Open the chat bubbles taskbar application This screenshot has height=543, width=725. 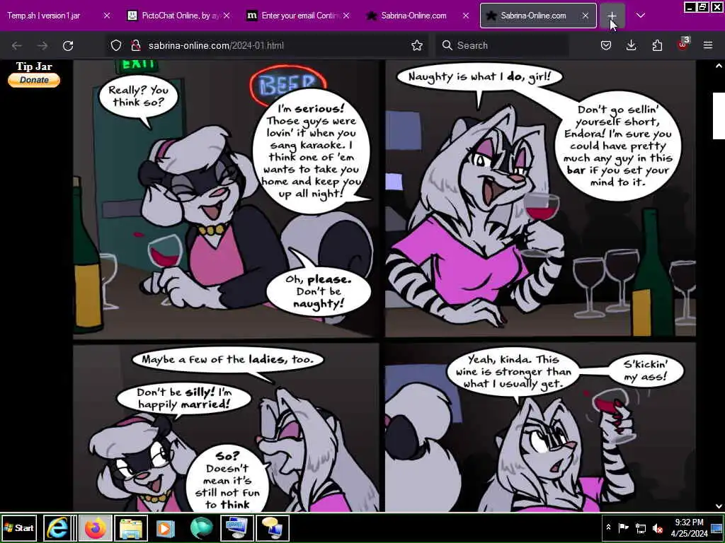[273, 527]
